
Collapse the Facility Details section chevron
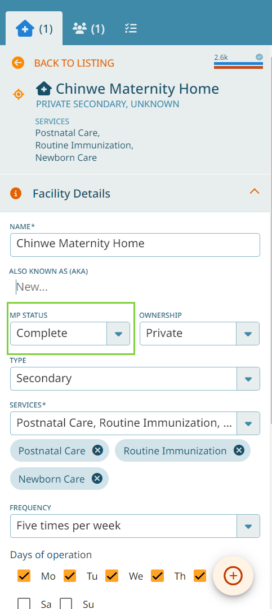(x=254, y=191)
